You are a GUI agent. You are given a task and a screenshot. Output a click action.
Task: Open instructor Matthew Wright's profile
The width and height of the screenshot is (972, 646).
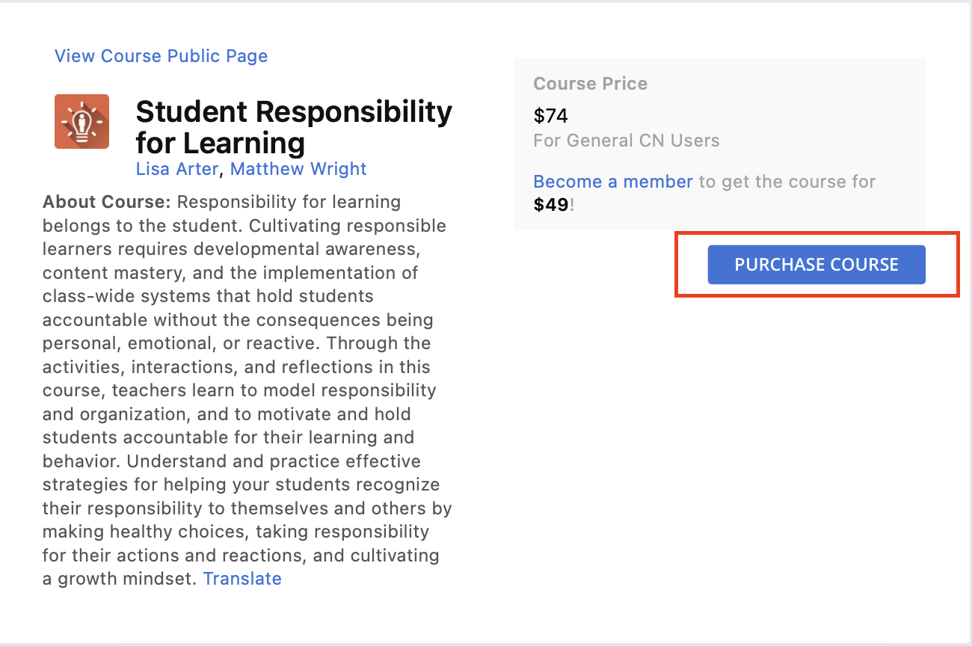[x=298, y=169]
